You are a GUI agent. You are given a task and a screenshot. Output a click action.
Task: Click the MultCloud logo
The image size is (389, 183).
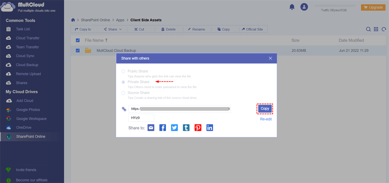29,7
